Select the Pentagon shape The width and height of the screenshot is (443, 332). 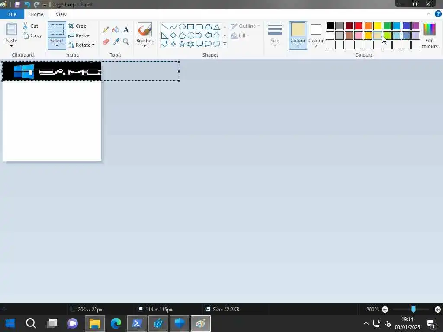point(182,35)
